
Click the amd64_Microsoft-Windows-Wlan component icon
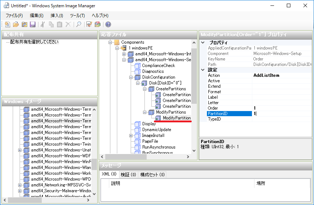coord(26,167)
